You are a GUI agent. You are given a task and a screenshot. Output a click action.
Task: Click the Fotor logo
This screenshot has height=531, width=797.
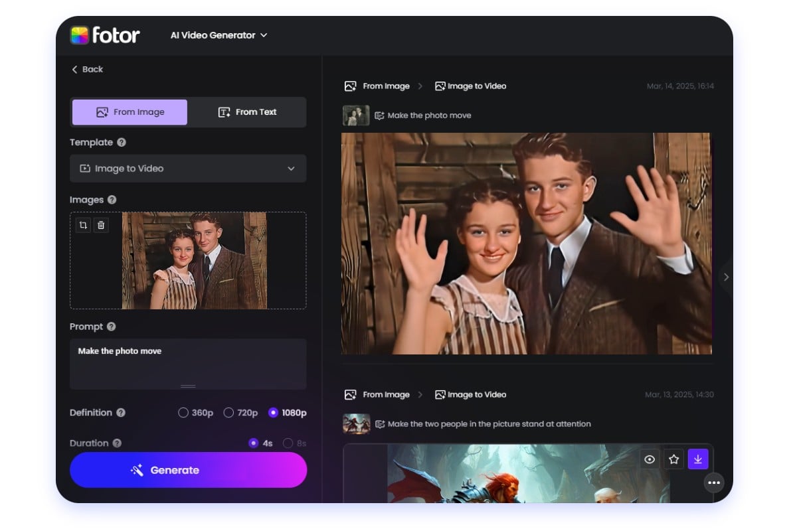(105, 35)
